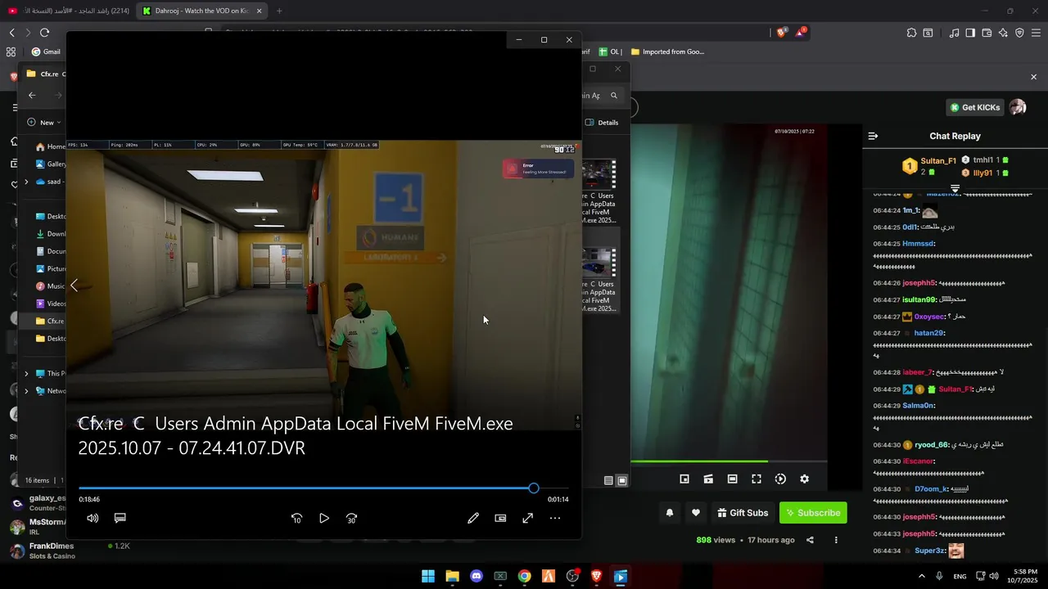Open subtitles menu in the media player

pyautogui.click(x=120, y=518)
